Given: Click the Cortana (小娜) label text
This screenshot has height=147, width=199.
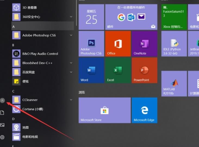Looking at the screenshot, I should [33, 109].
